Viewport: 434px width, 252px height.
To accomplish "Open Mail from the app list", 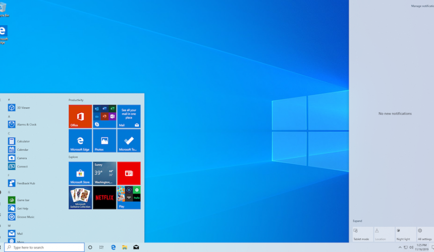I will [x=16, y=233].
